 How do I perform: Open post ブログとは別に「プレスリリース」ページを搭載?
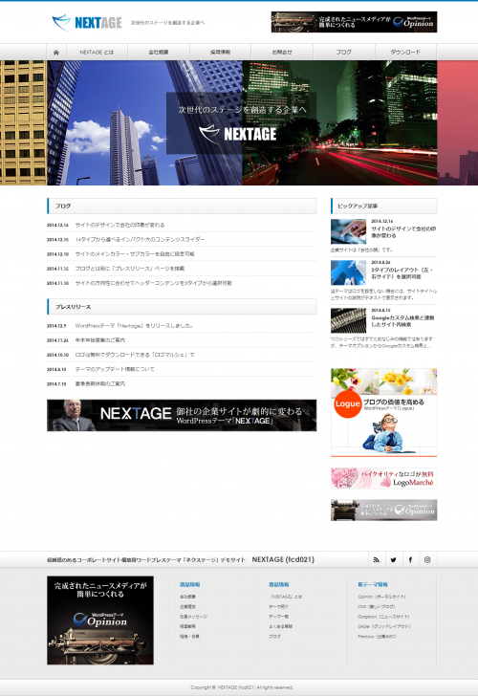tap(130, 269)
